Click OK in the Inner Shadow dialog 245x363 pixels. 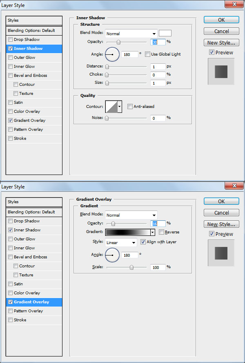point(221,20)
